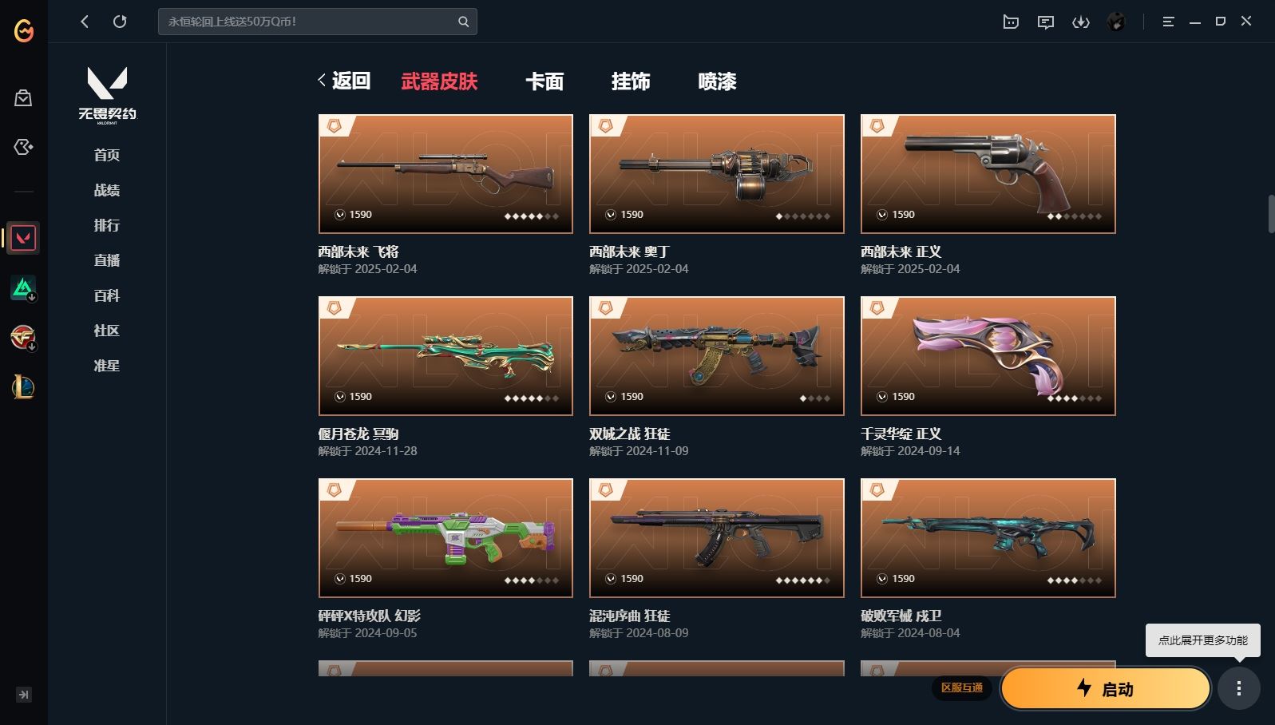Click the user avatar icon

click(1116, 22)
